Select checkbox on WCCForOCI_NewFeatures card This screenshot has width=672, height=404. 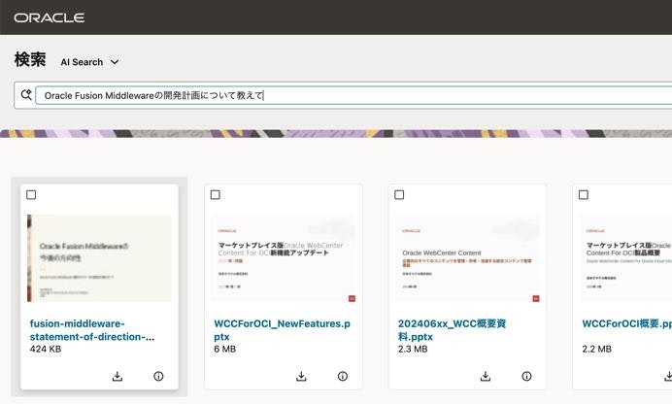(216, 195)
